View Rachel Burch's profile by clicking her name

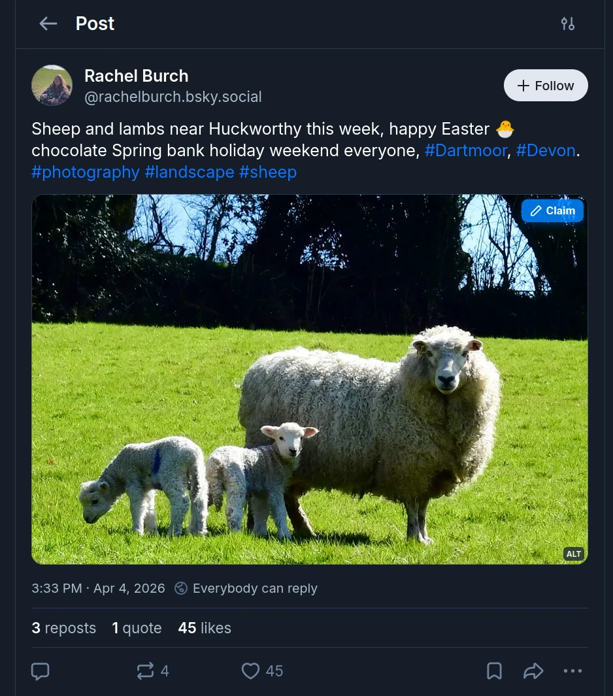[136, 76]
